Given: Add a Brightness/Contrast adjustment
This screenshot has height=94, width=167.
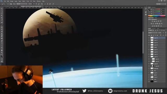Looking at the screenshot, I should click(152, 21).
